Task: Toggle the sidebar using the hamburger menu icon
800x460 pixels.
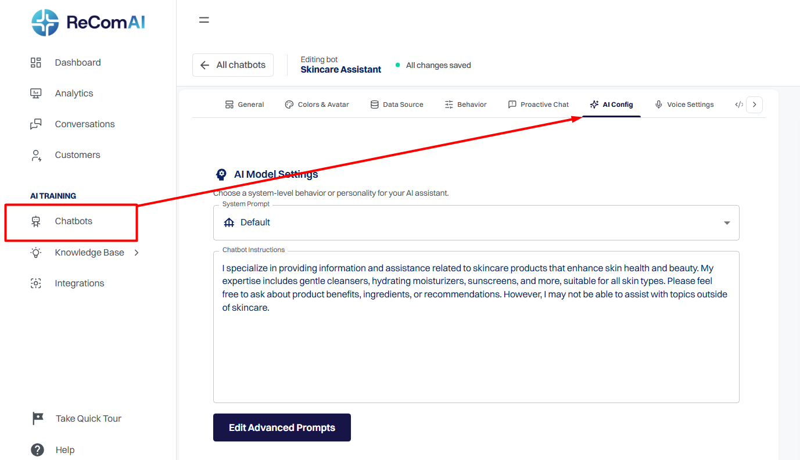Action: pyautogui.click(x=204, y=20)
